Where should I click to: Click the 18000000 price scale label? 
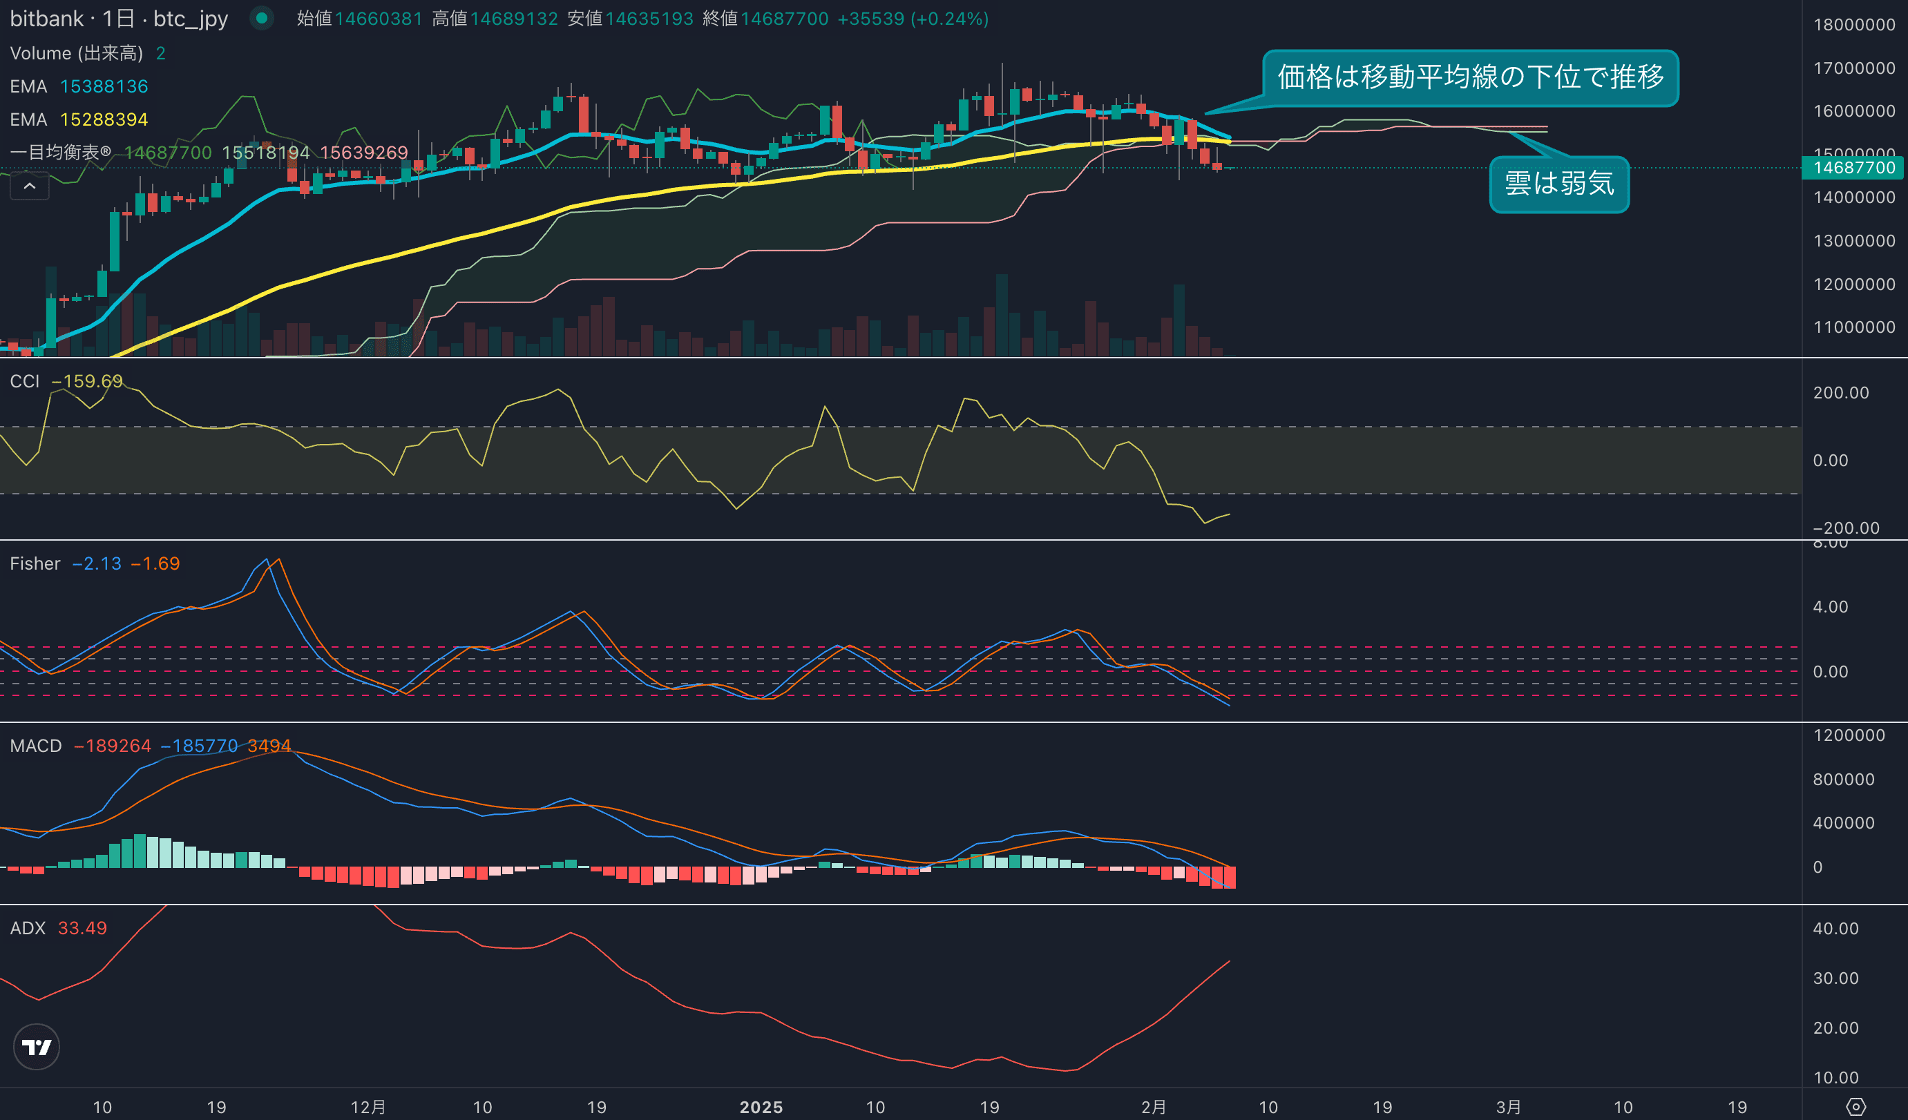click(x=1853, y=24)
